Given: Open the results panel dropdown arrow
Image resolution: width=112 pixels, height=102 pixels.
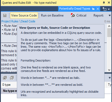Looking at the screenshot, I should [x=110, y=78].
